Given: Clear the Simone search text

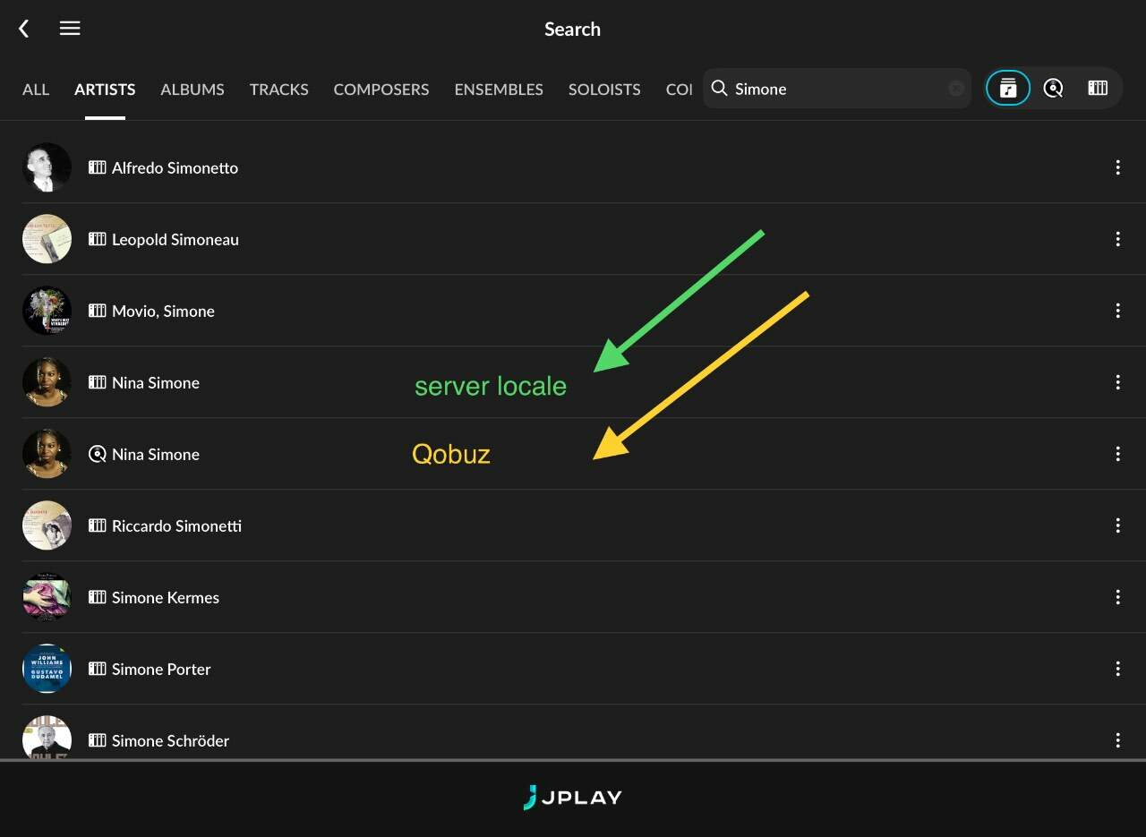Looking at the screenshot, I should point(956,89).
